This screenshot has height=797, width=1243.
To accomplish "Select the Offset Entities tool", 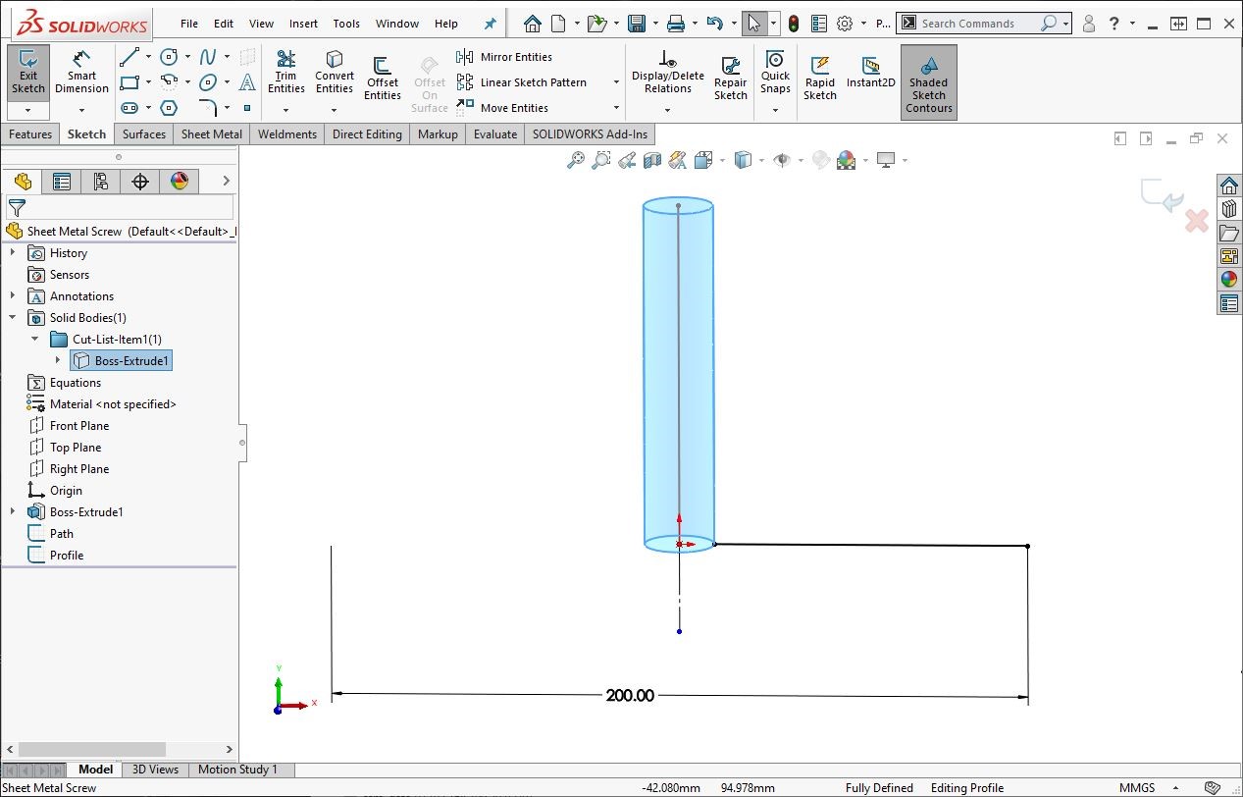I will pyautogui.click(x=383, y=77).
